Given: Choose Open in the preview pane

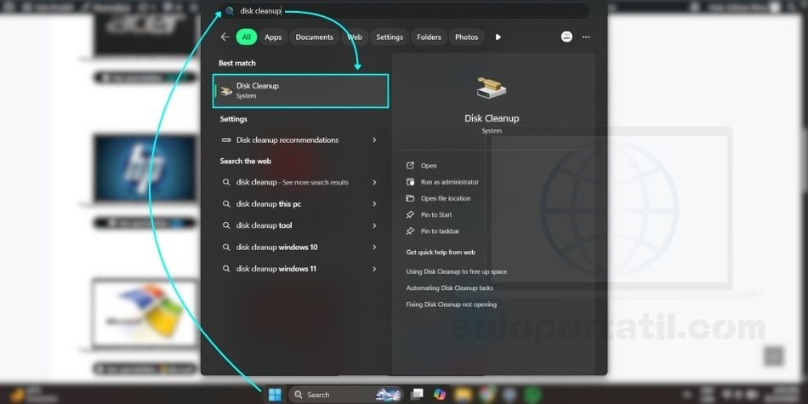Looking at the screenshot, I should [429, 166].
